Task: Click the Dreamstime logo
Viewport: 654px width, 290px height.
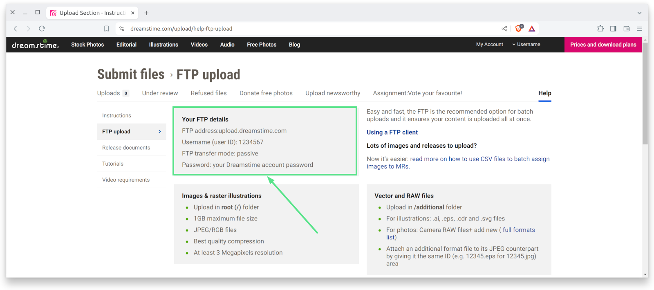Action: coord(36,45)
